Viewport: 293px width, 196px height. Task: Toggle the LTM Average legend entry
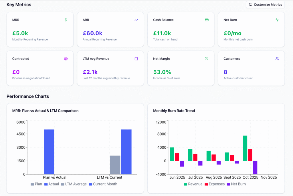[x=74, y=184]
